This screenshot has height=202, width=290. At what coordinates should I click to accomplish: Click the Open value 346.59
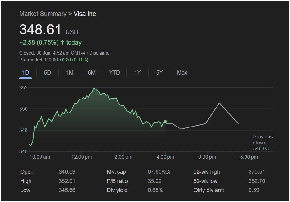(67, 172)
